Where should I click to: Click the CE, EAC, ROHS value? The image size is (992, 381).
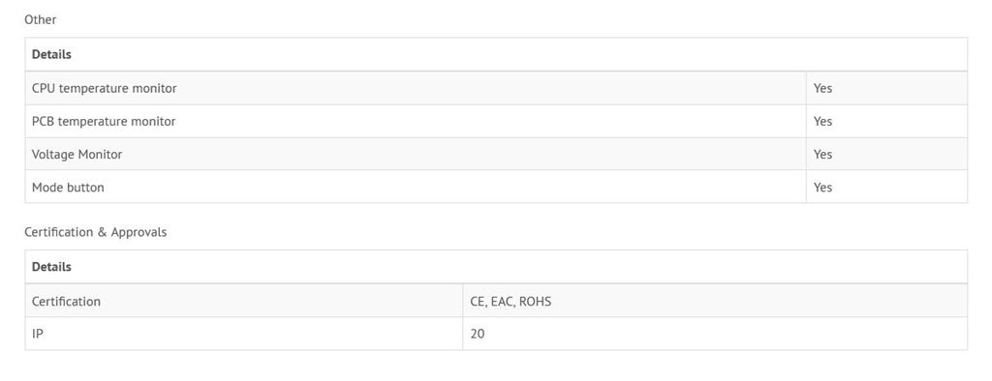coord(511,302)
